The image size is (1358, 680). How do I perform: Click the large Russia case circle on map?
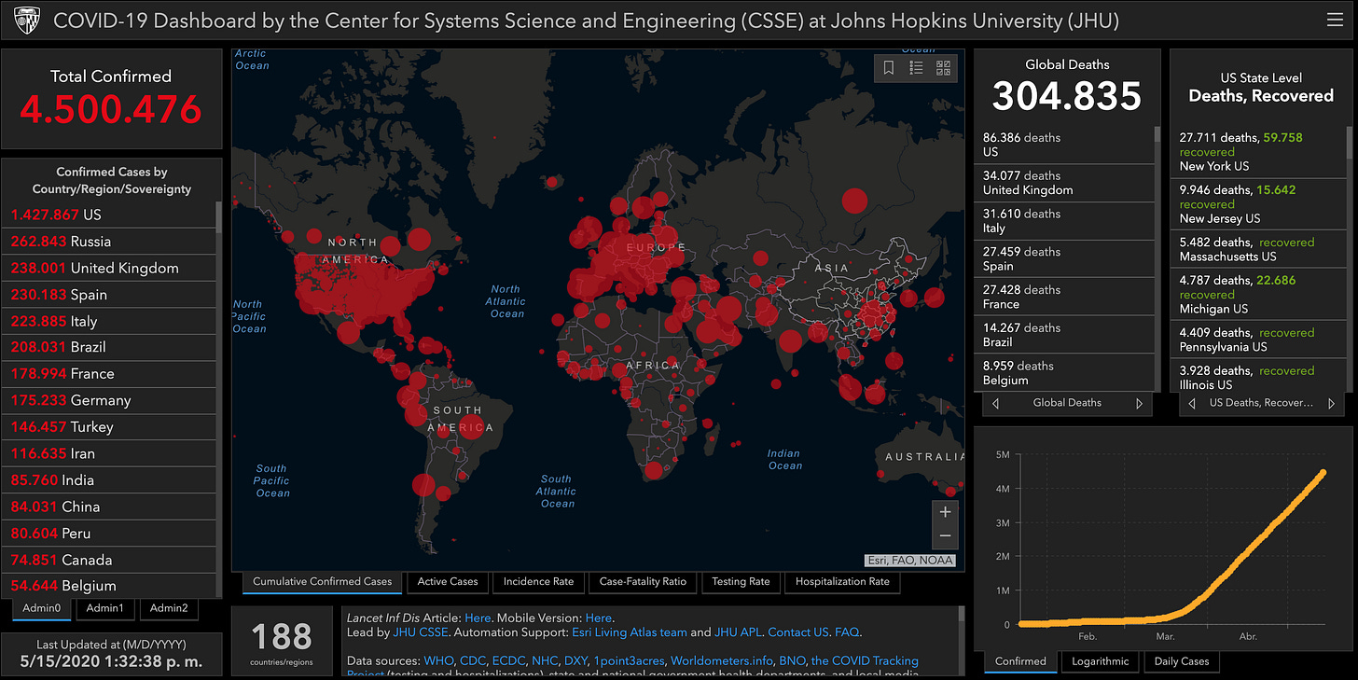click(x=854, y=201)
